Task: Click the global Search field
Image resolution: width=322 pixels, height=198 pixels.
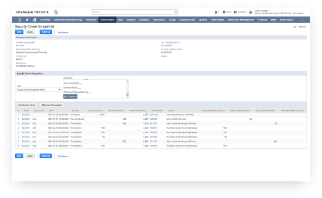Action: coord(135,12)
